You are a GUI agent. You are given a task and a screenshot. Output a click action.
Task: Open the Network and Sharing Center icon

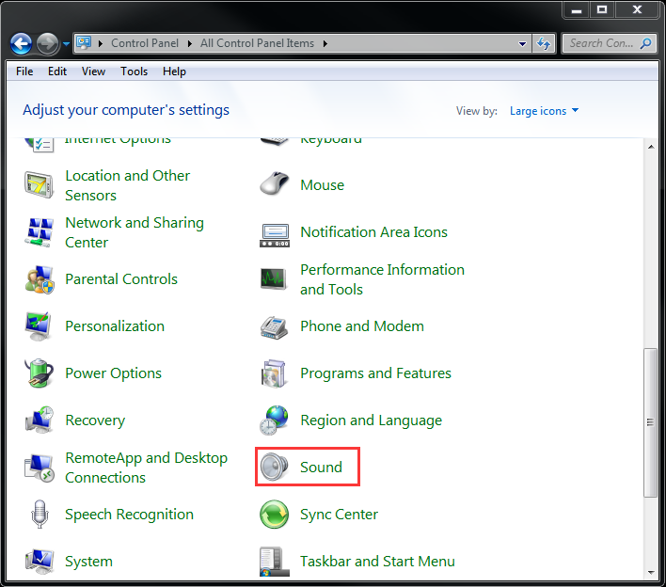click(40, 232)
